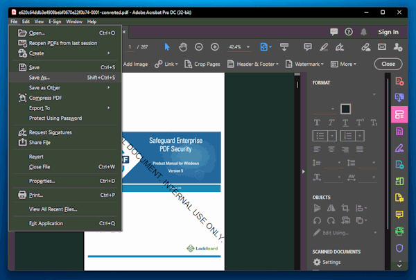Activate the Hand pan tool

pos(183,47)
